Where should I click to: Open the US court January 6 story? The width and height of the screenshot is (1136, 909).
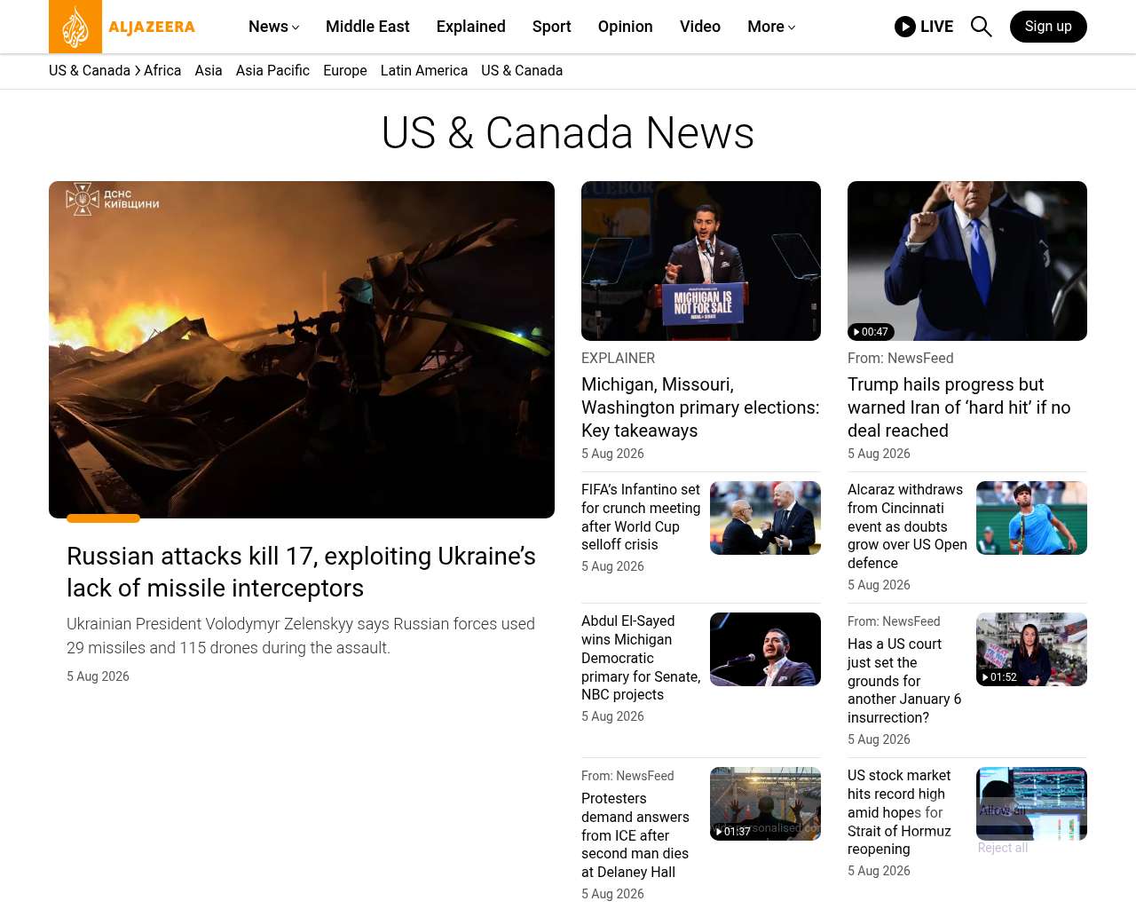pos(904,681)
